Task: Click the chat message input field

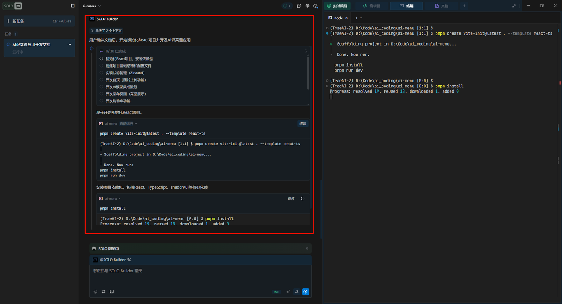Action: (x=200, y=275)
